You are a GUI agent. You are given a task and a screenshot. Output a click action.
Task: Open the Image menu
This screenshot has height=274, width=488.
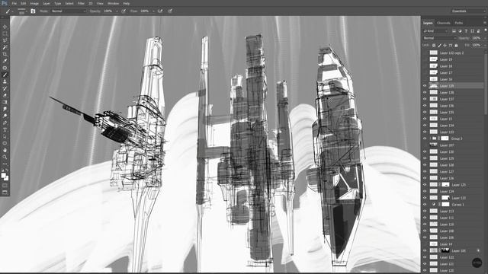pyautogui.click(x=34, y=3)
